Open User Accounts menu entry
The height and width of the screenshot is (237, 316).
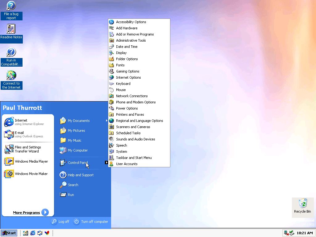(127, 164)
